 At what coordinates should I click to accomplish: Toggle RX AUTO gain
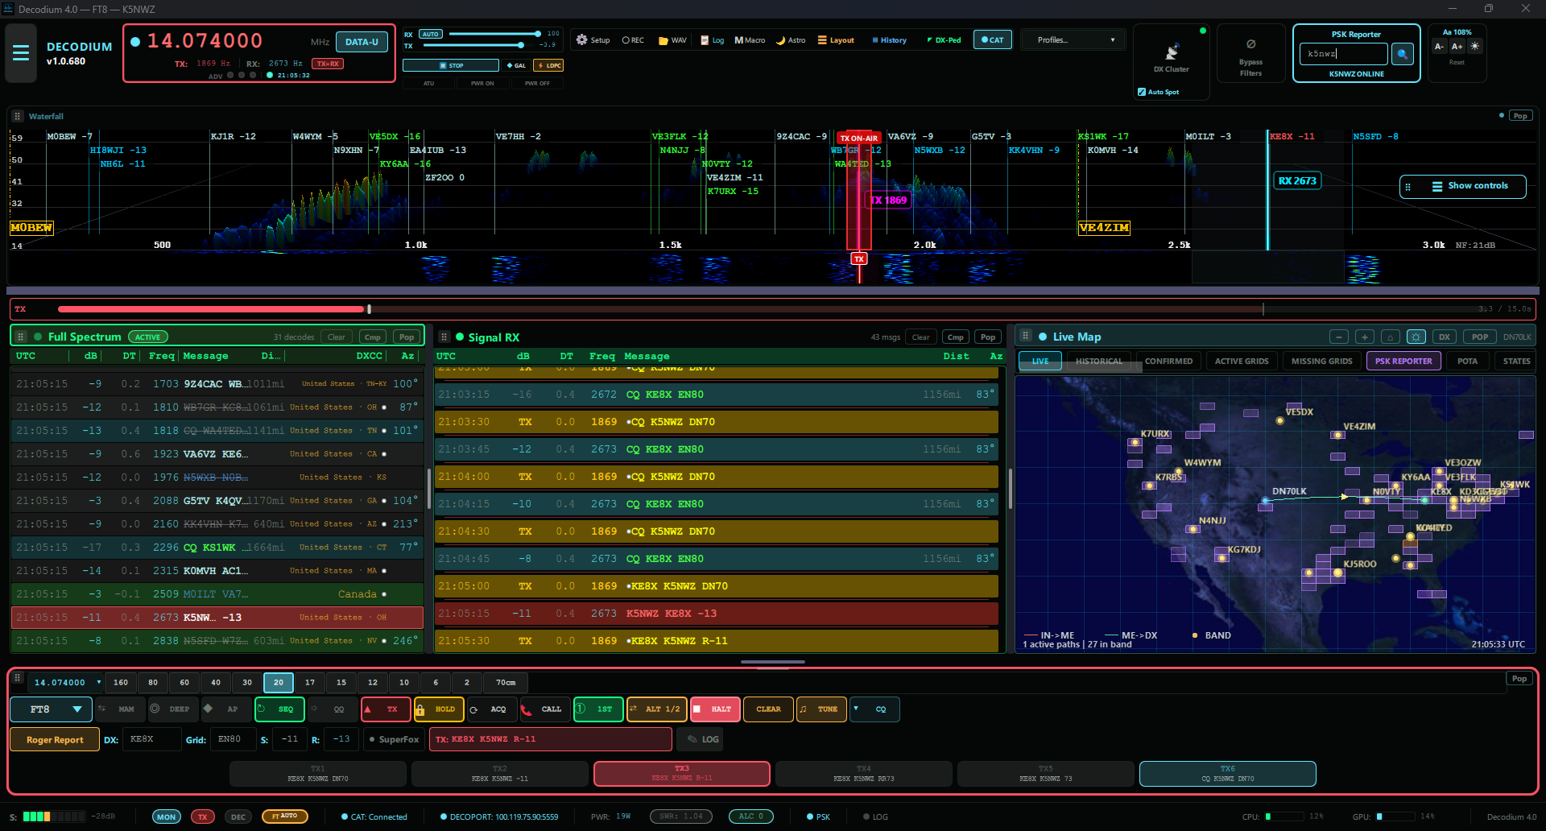point(431,34)
